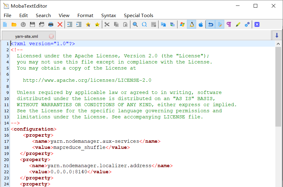The image size is (283, 187).
Task: Click the purple X exit icon
Action: pyautogui.click(x=257, y=24)
